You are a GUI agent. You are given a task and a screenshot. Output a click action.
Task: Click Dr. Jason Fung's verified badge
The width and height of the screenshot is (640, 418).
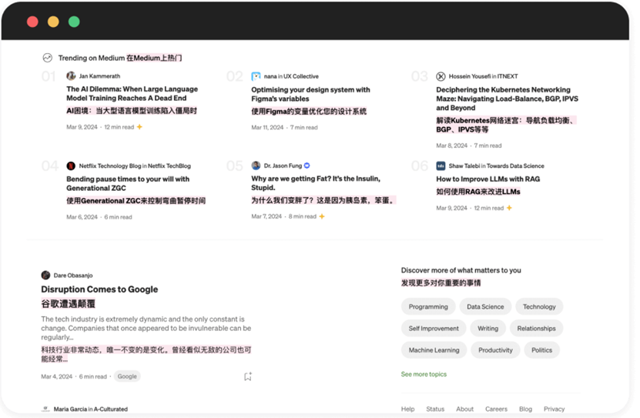click(307, 166)
